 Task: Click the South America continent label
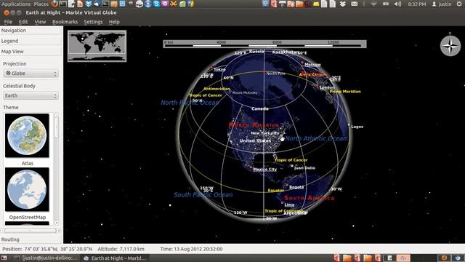pos(310,198)
